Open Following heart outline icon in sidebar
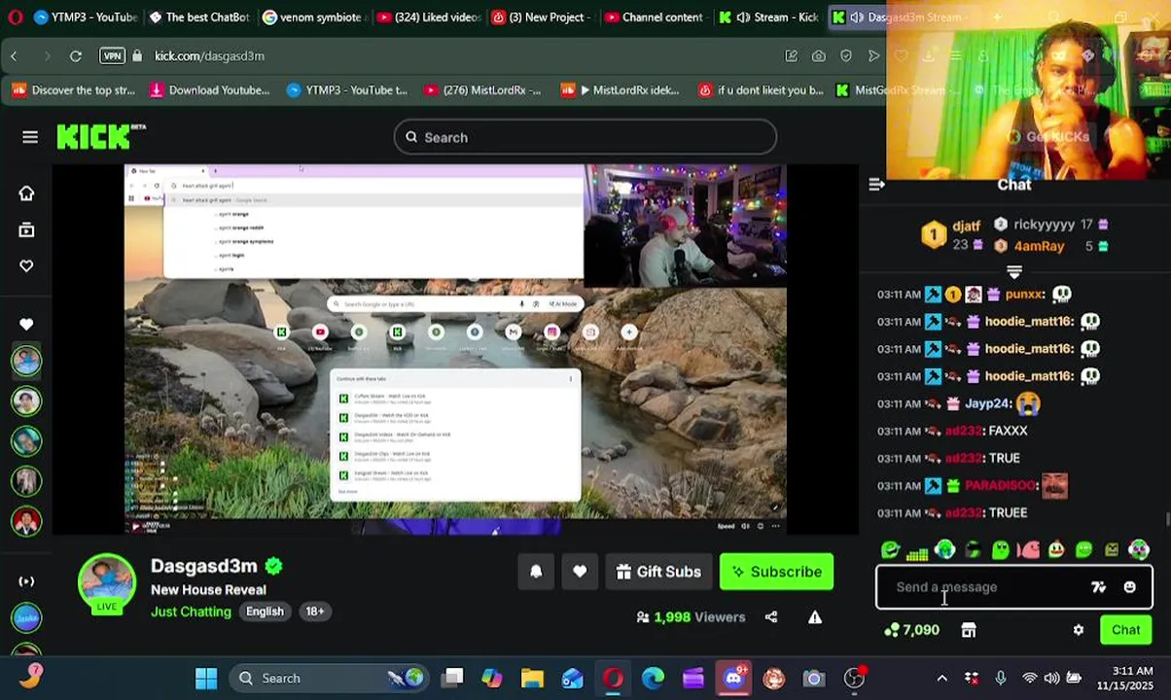The height and width of the screenshot is (700, 1171). (26, 266)
